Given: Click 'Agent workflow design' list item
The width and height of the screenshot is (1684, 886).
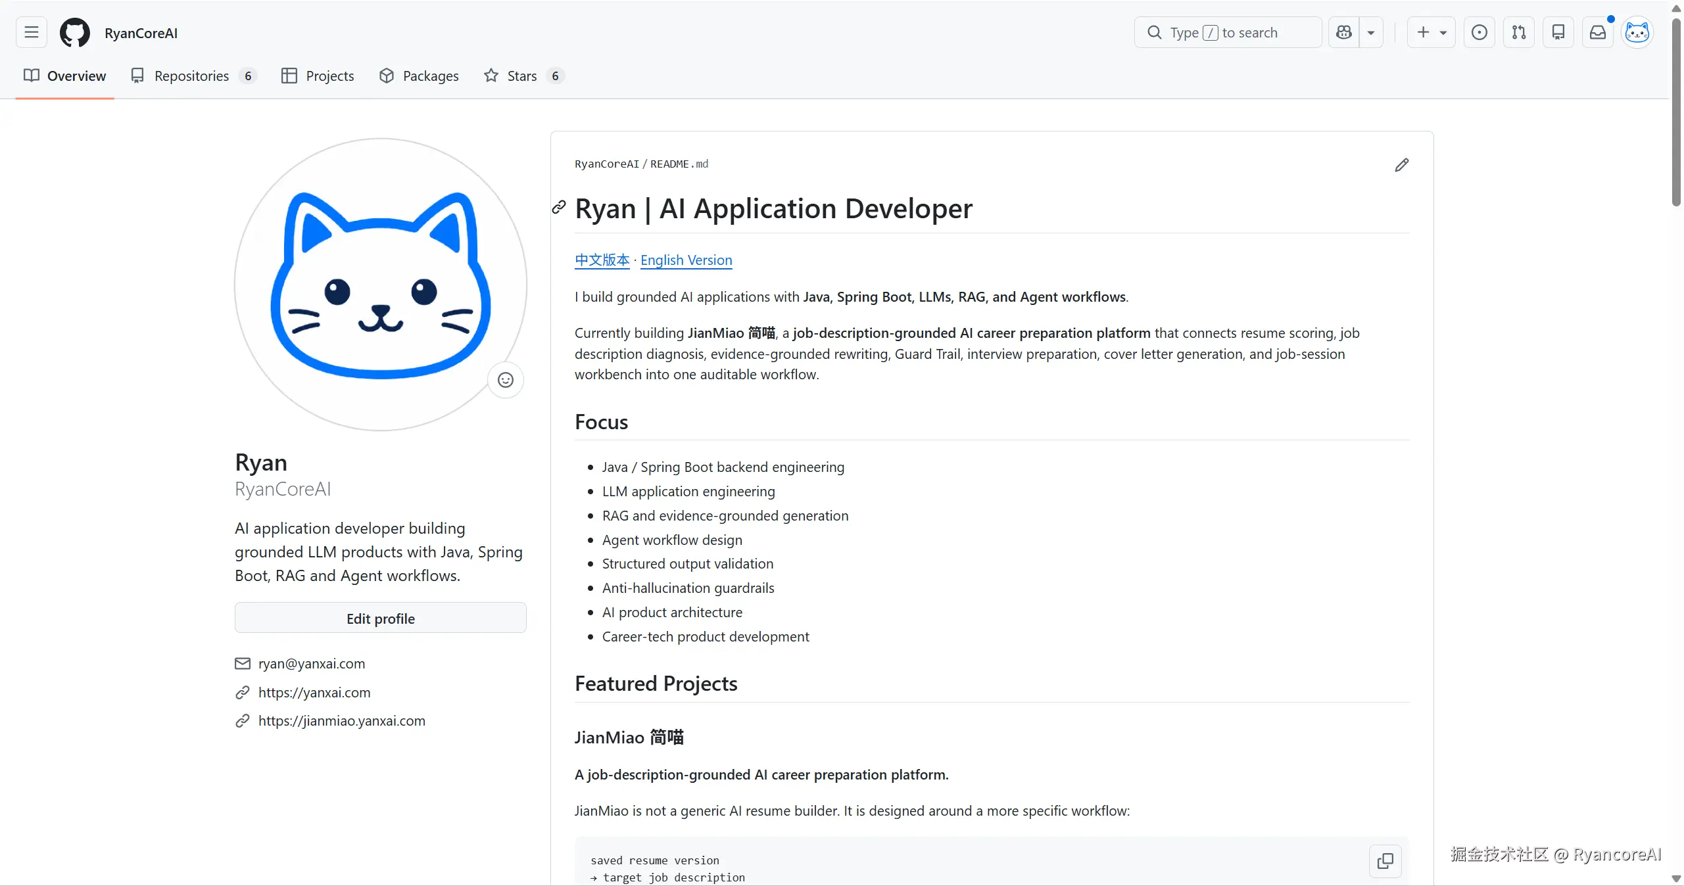Looking at the screenshot, I should pos(673,540).
